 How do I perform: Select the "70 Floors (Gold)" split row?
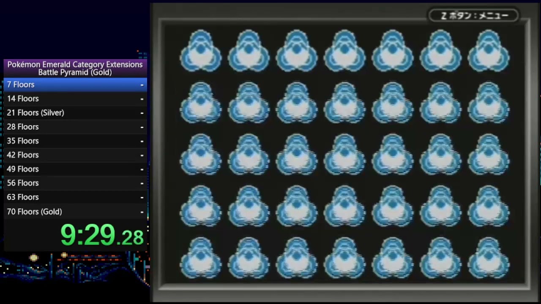(75, 212)
